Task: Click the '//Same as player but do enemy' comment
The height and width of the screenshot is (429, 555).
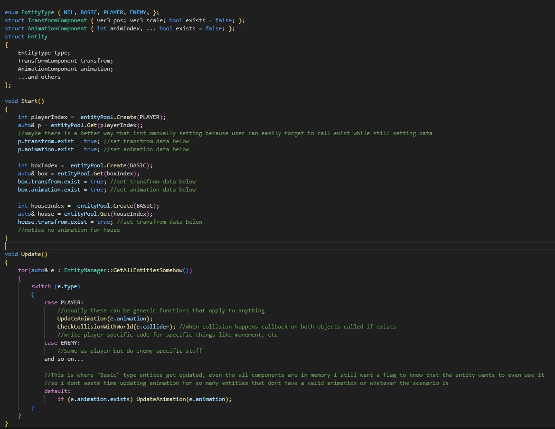Action: point(130,351)
